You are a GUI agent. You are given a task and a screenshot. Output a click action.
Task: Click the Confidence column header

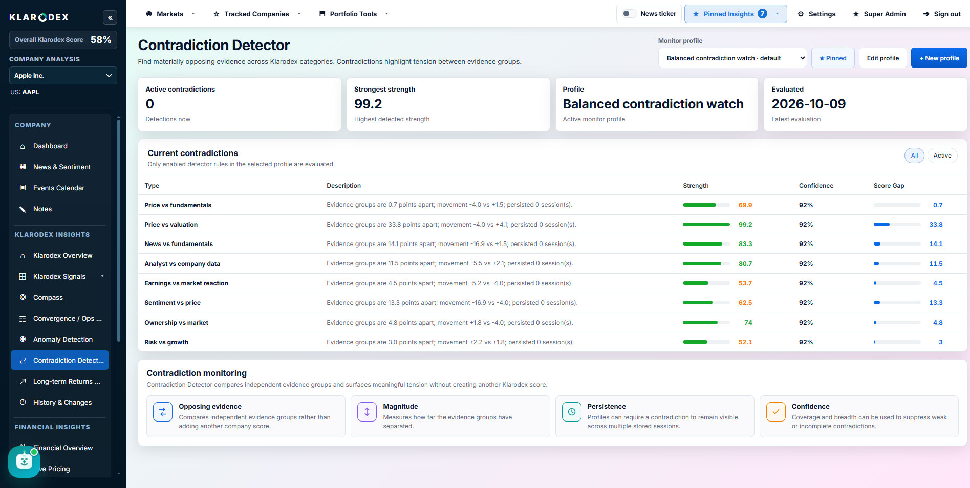(x=816, y=186)
